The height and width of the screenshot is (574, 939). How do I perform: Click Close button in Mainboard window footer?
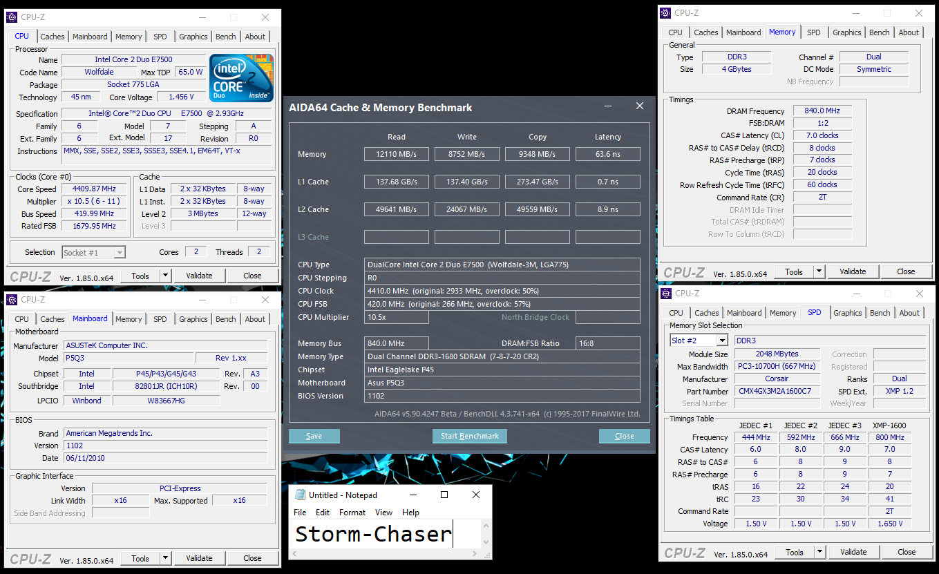pos(252,558)
